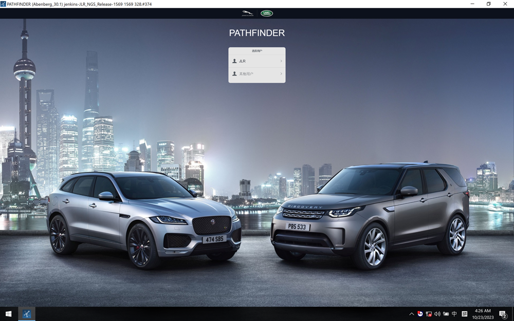Image resolution: width=514 pixels, height=321 pixels.
Task: Open the taskbar clock showing 4:26 AM
Action: point(483,314)
